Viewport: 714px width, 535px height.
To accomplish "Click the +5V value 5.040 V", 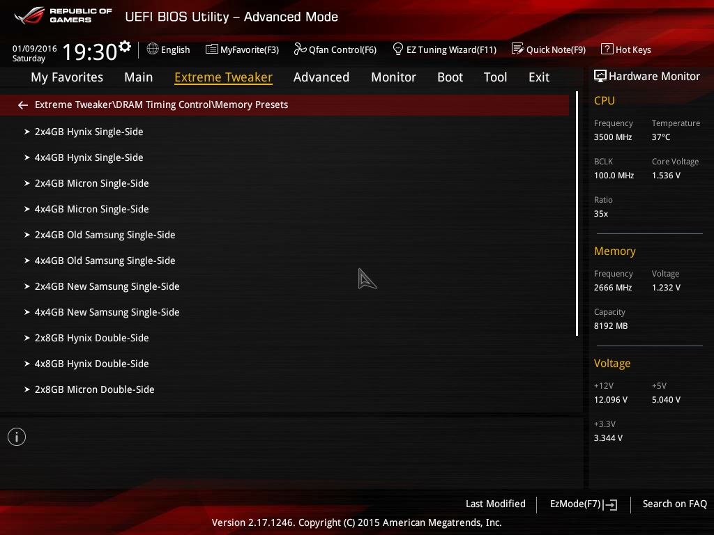I will coord(666,399).
